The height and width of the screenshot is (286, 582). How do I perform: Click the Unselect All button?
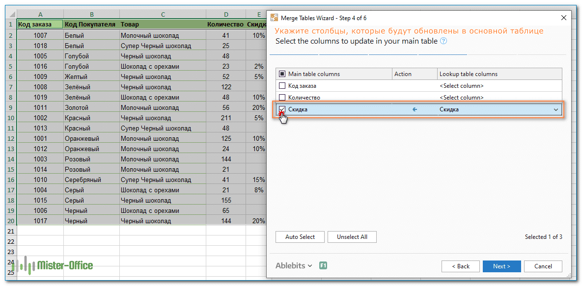tap(352, 237)
